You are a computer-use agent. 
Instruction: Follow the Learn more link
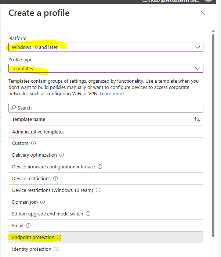click(x=112, y=94)
